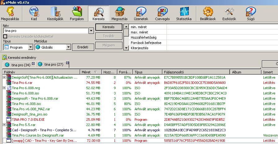278x144 pixels.
Task: Click the eMule mule icon in title bar
Action: pyautogui.click(x=3, y=2)
